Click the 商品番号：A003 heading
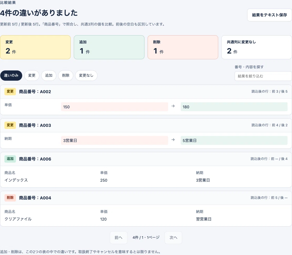This screenshot has height=255, width=292. click(x=35, y=125)
